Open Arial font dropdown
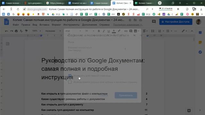205x115 pixels. click(x=73, y=31)
